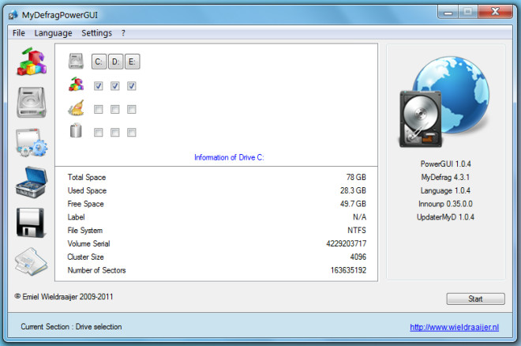
Task: Enable broom cleanup checkbox for drive C:
Action: coord(99,109)
